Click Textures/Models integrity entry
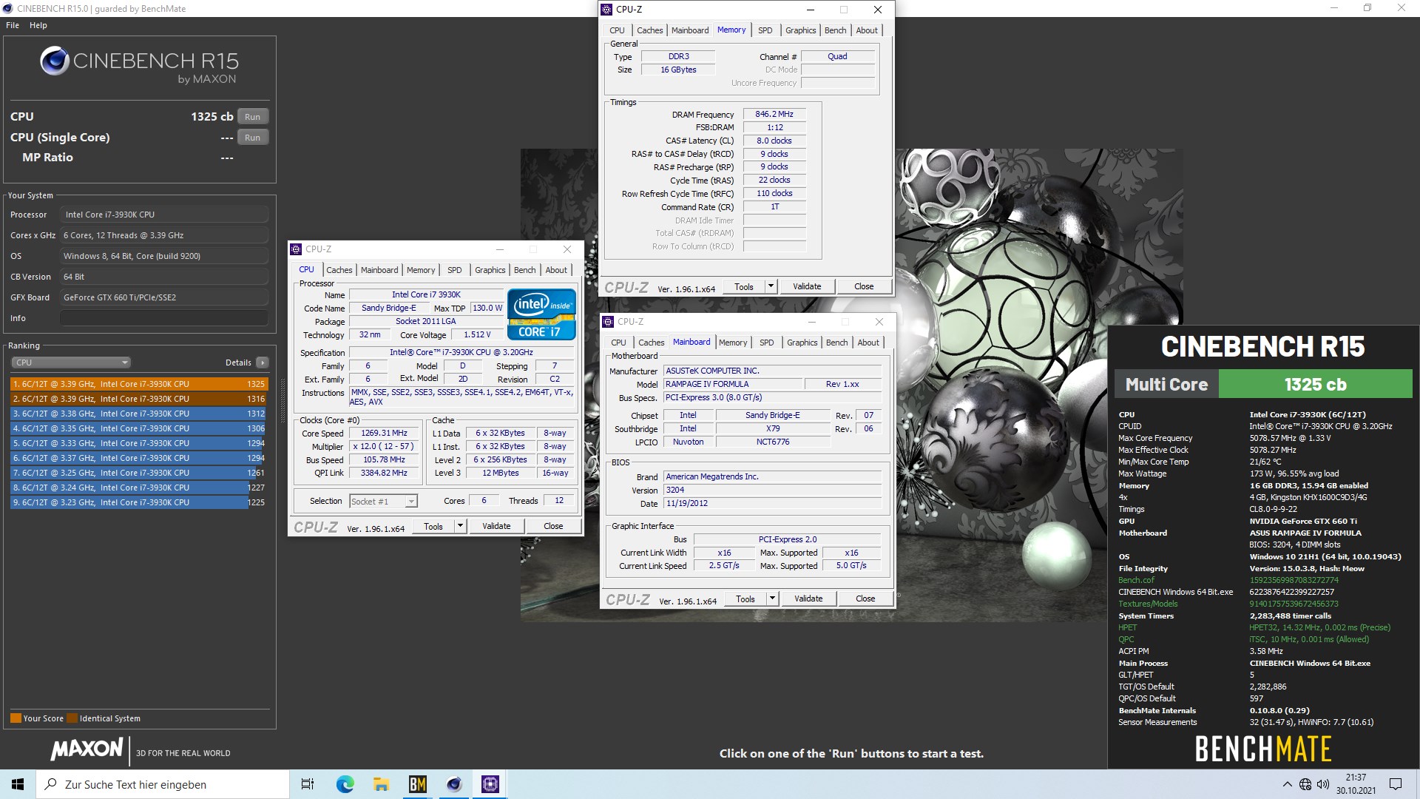 [x=1148, y=604]
